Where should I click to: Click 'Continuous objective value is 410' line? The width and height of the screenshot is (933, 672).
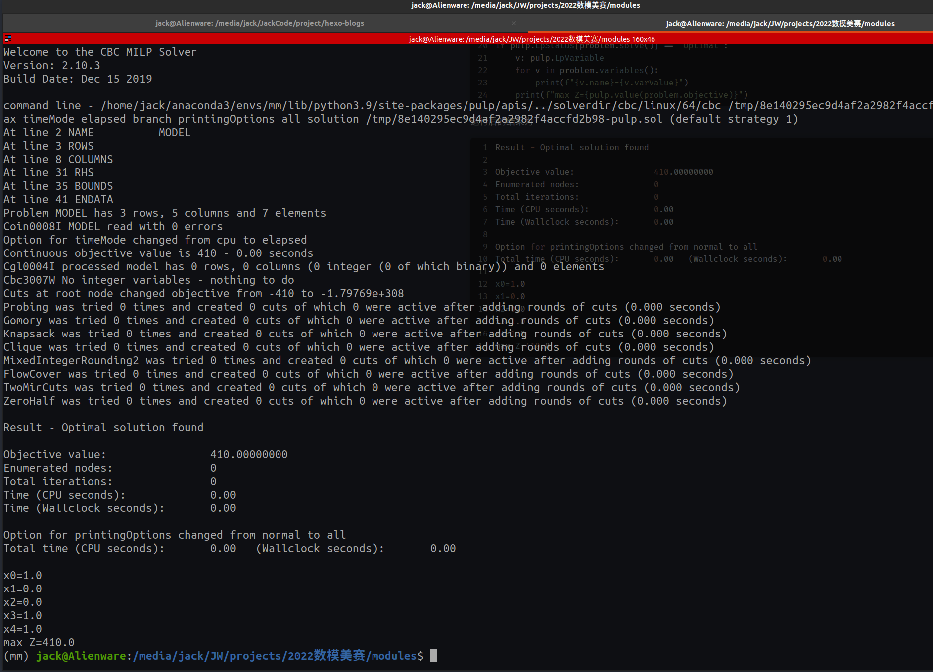[158, 253]
